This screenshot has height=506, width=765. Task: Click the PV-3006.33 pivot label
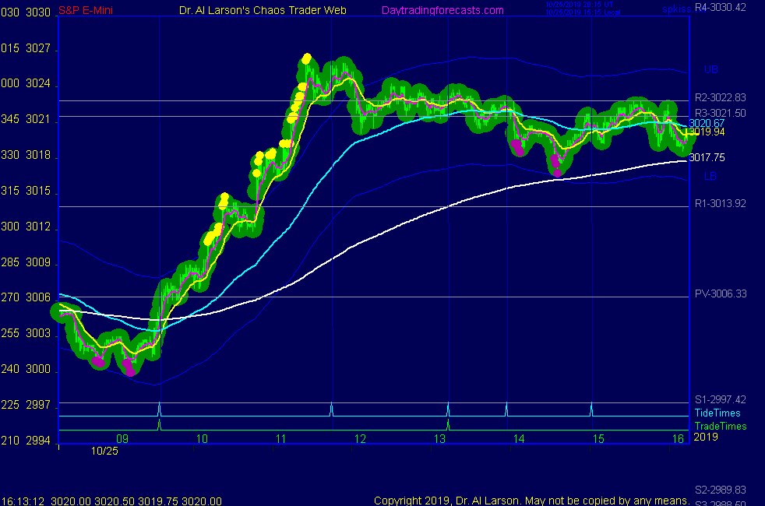(x=721, y=293)
